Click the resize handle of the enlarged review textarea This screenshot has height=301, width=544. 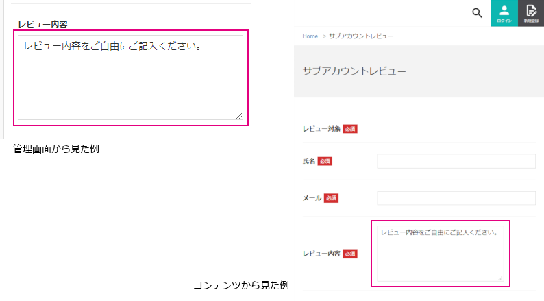coord(239,116)
